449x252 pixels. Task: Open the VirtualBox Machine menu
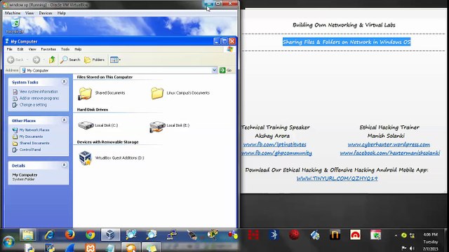click(x=13, y=13)
